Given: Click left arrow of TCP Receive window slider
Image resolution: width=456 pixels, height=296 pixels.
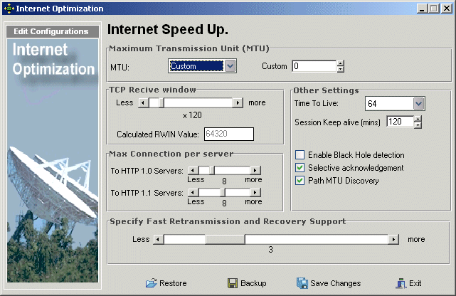Looking at the screenshot, I should [144, 102].
